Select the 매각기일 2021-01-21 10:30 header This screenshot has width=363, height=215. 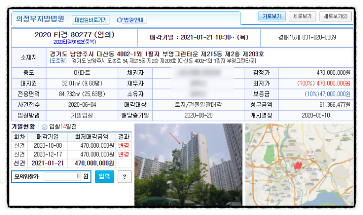pyautogui.click(x=199, y=37)
